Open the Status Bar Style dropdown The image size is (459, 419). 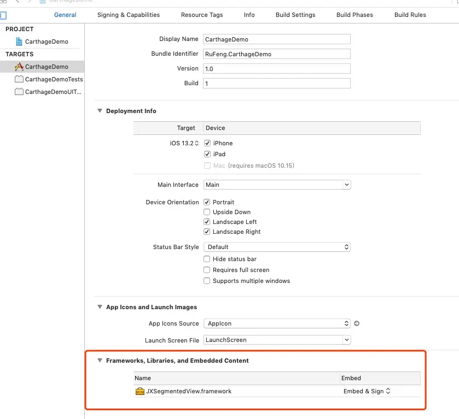click(x=277, y=247)
